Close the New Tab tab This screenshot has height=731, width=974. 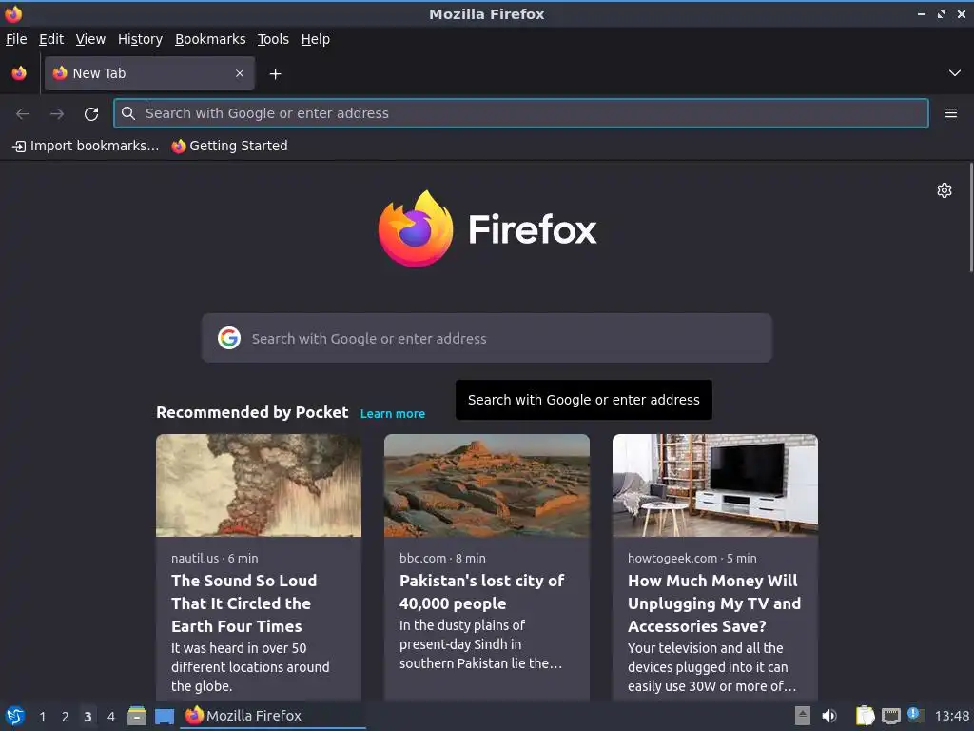point(240,73)
